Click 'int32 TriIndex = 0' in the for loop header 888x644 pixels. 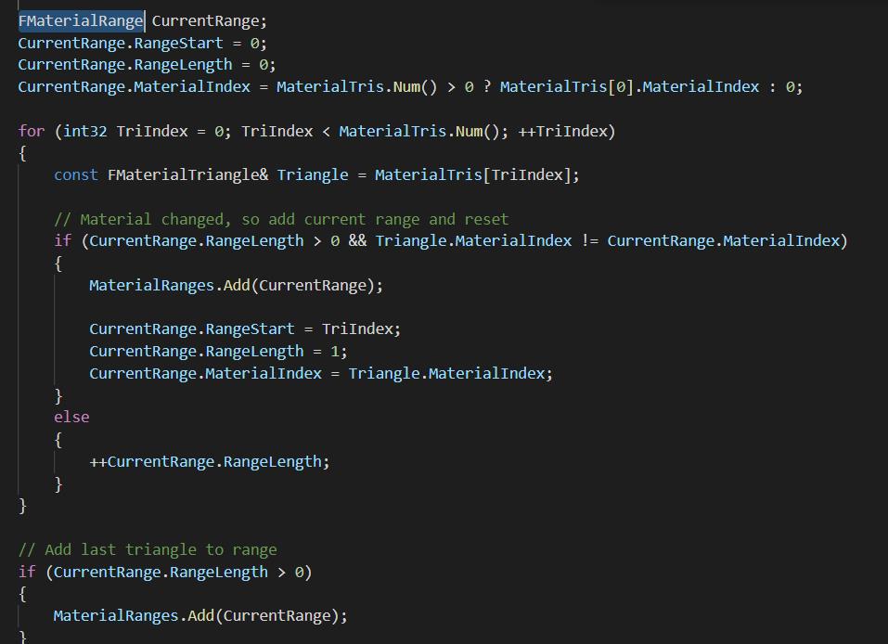143,132
